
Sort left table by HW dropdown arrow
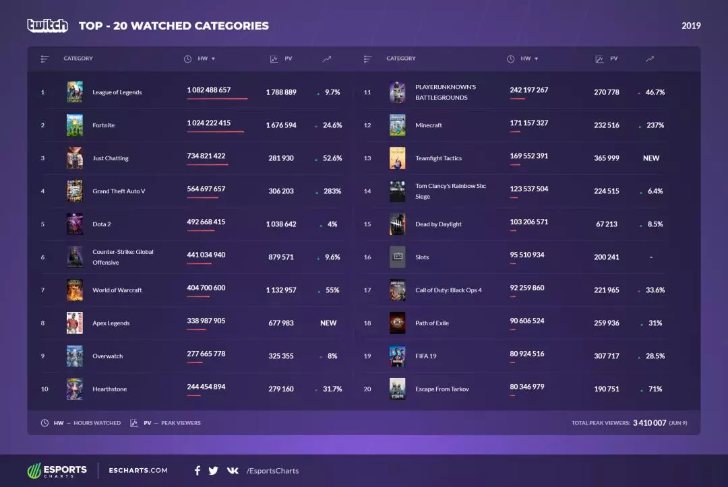coord(213,59)
